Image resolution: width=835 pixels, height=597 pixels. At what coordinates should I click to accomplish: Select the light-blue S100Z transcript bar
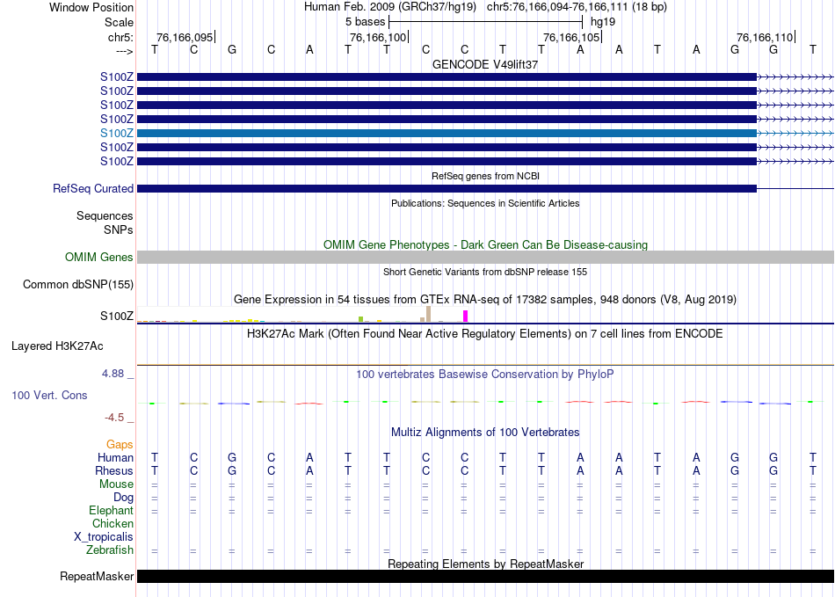click(x=447, y=133)
